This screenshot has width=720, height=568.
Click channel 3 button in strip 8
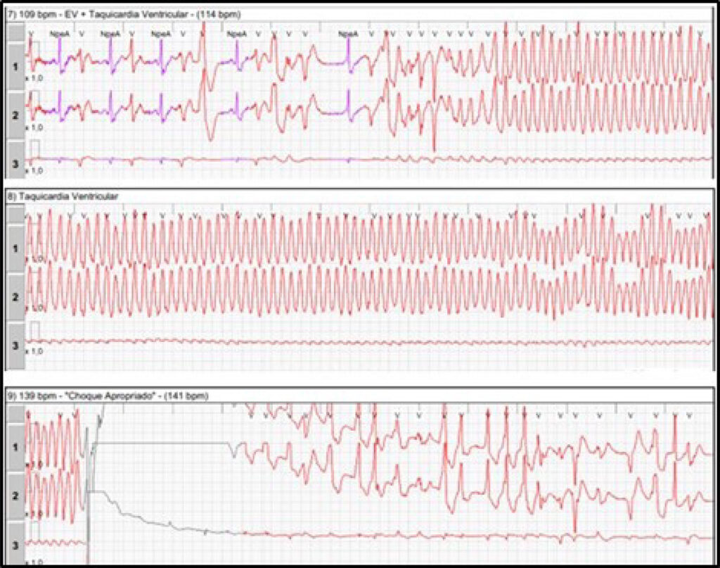[x=15, y=346]
